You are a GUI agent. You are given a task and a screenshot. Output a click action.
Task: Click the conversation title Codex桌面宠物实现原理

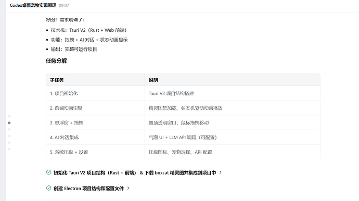(x=33, y=5)
